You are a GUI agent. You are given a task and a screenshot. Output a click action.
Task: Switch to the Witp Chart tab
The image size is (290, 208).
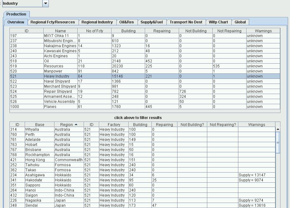[x=218, y=22]
